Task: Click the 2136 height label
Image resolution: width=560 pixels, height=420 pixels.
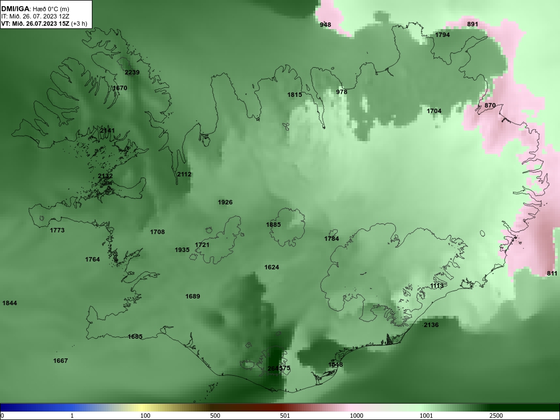Action: point(431,325)
